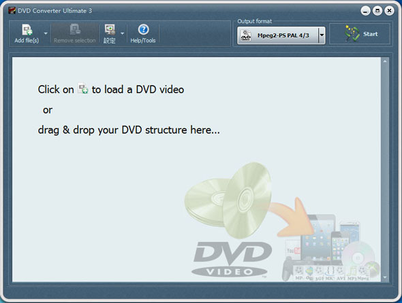This screenshot has width=402, height=303.
Task: Click the Start conversion arrows icon
Action: pyautogui.click(x=352, y=33)
